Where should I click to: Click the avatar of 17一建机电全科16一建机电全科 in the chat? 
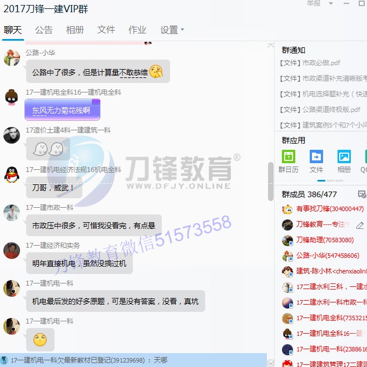(12, 97)
